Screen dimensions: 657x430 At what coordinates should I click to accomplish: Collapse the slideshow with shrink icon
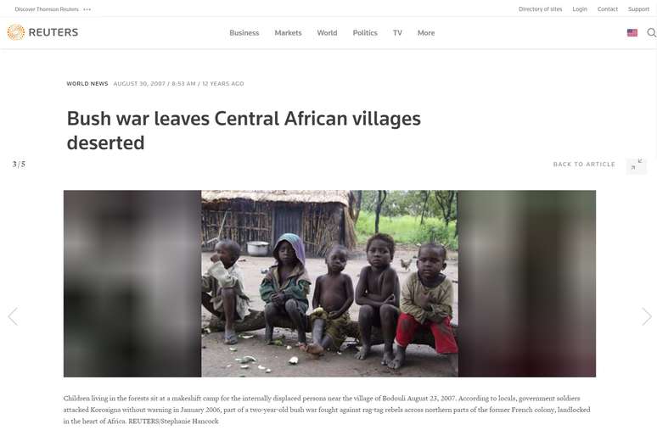click(x=637, y=165)
